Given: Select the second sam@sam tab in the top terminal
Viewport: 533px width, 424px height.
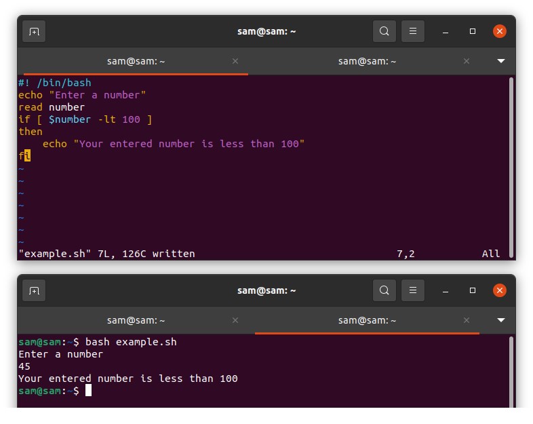Looking at the screenshot, I should tap(367, 61).
